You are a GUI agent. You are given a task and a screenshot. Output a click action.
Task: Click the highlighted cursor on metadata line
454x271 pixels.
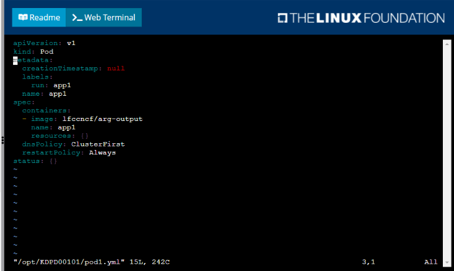coord(15,60)
